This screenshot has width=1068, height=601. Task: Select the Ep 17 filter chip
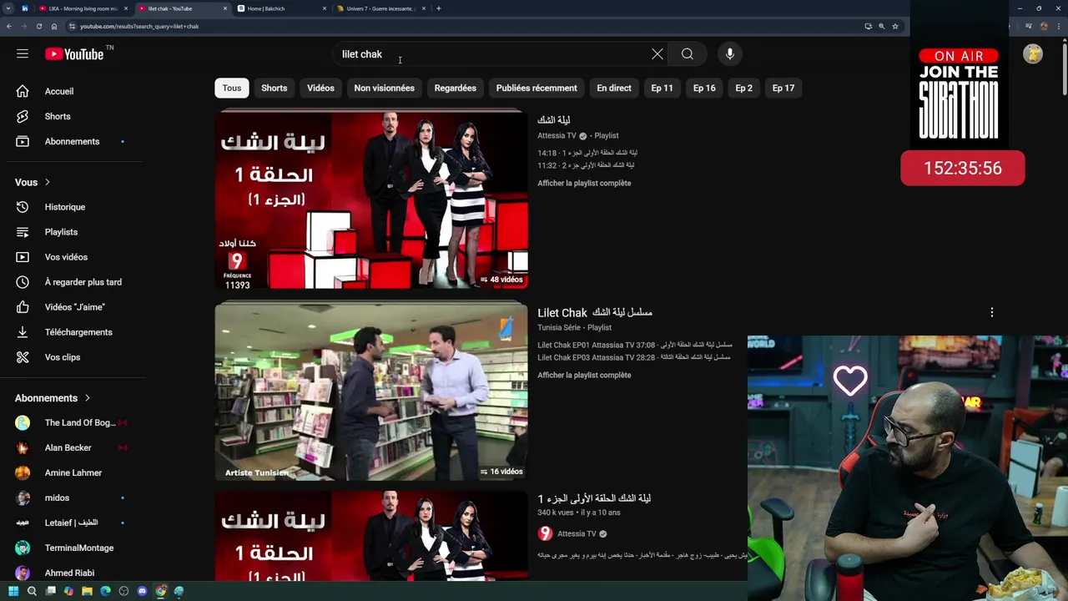[x=783, y=88]
